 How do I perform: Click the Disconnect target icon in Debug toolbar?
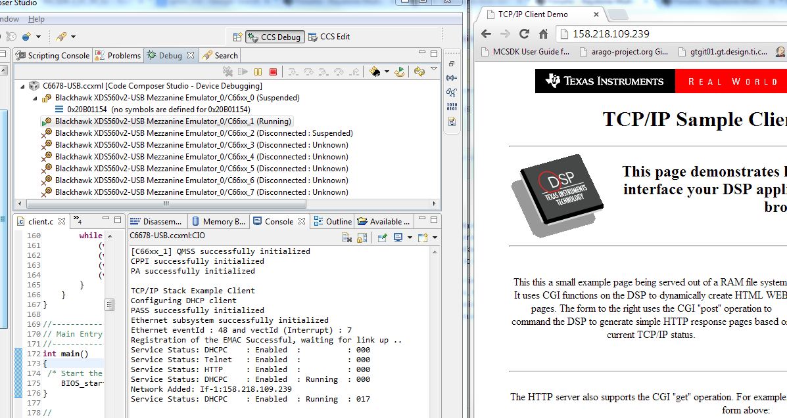(x=228, y=72)
